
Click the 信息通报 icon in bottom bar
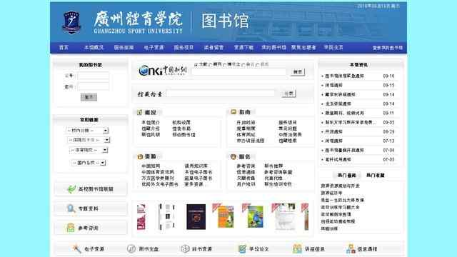click(351, 249)
